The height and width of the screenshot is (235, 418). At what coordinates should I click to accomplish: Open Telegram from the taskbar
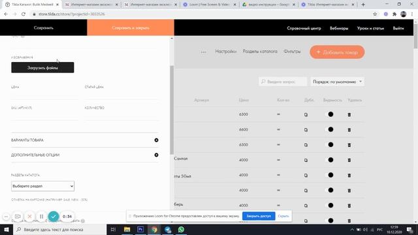tap(168, 229)
